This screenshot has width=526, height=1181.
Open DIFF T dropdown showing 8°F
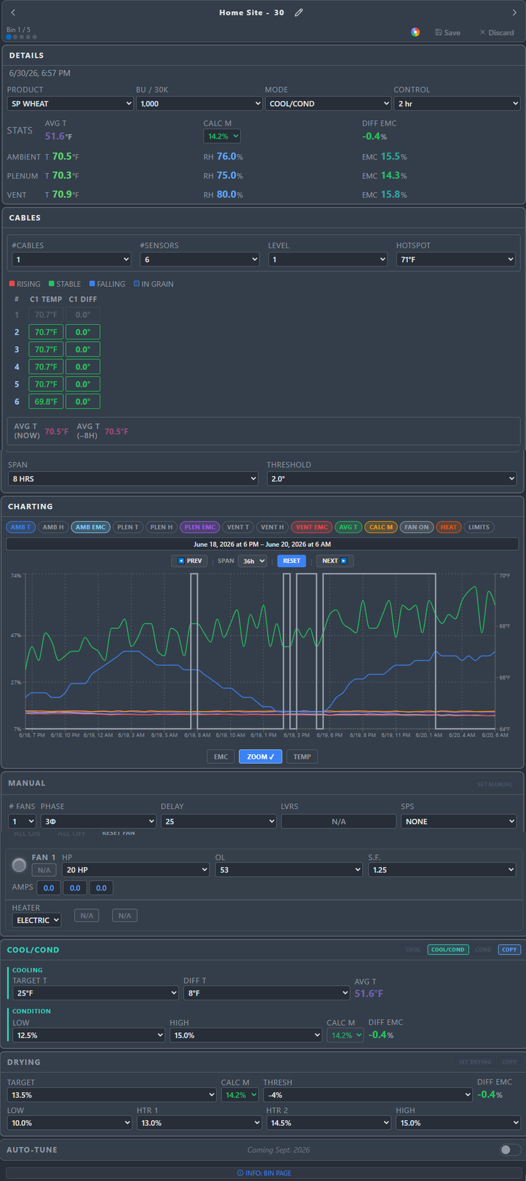(x=267, y=993)
